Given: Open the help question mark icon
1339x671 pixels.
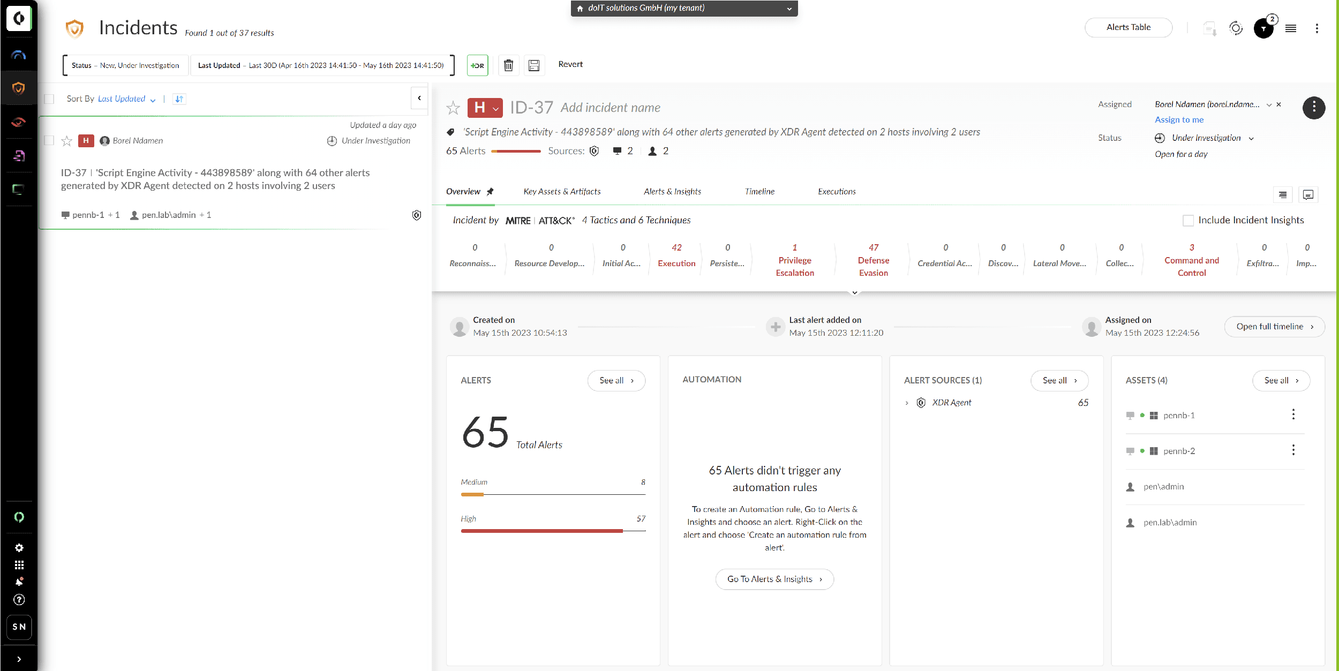Looking at the screenshot, I should click(19, 600).
